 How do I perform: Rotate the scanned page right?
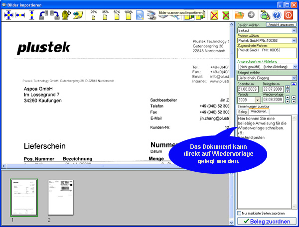[x=55, y=15]
